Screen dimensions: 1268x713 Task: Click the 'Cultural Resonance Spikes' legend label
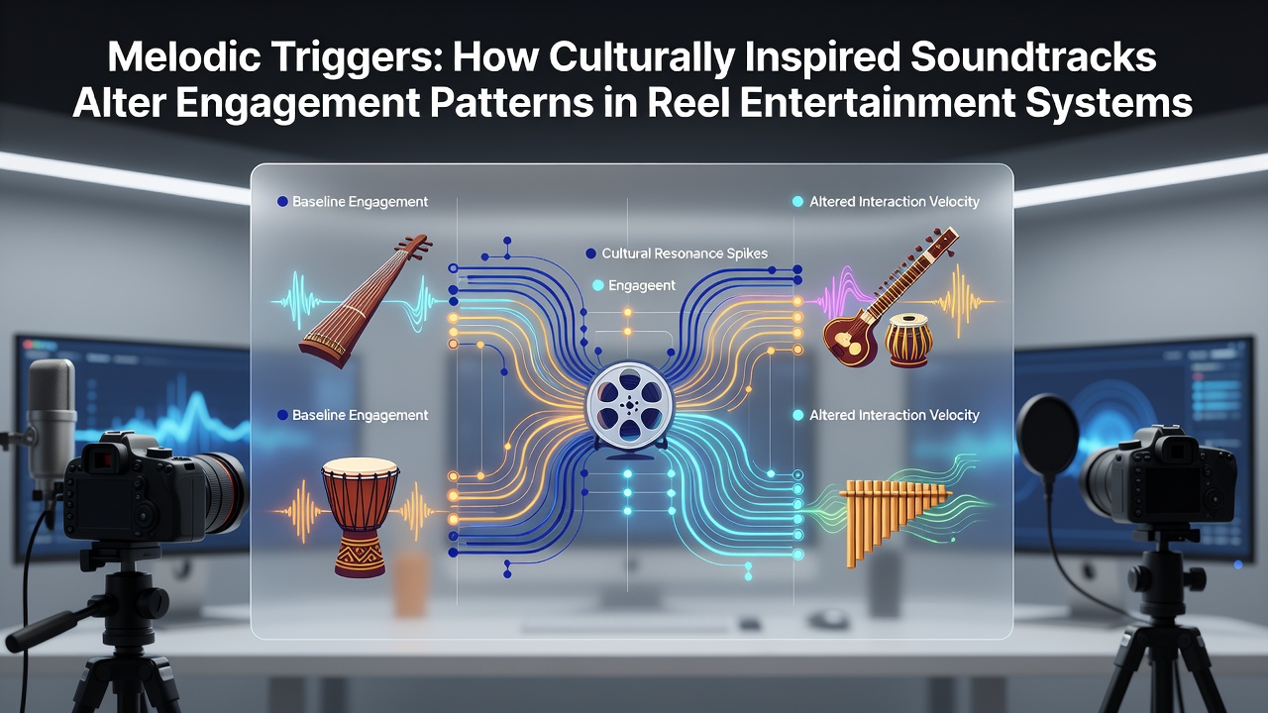coord(685,254)
